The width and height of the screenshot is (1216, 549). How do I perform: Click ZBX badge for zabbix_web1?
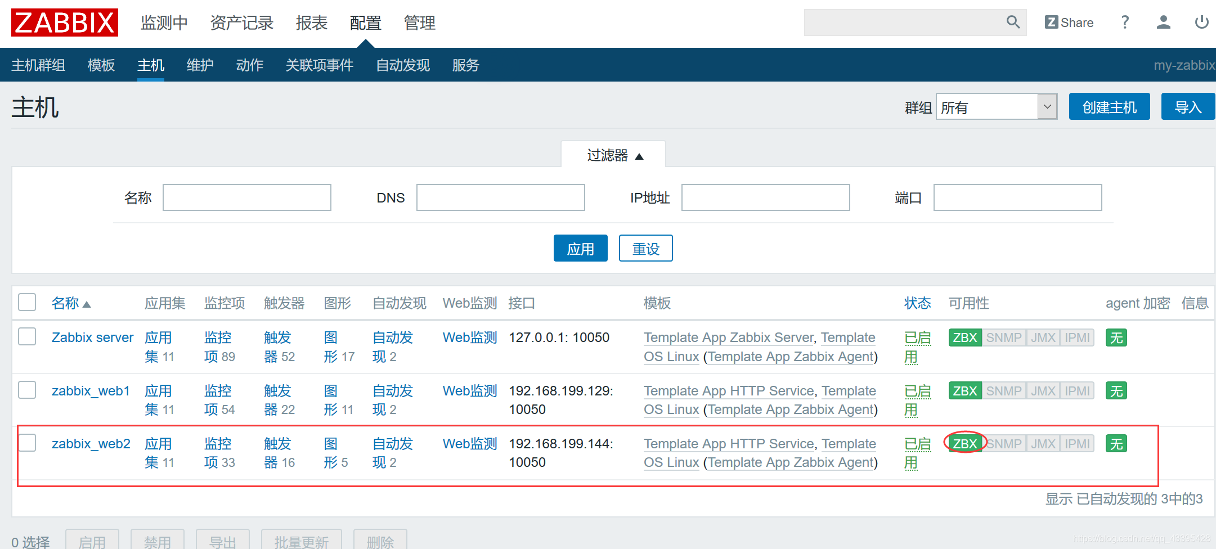coord(965,390)
